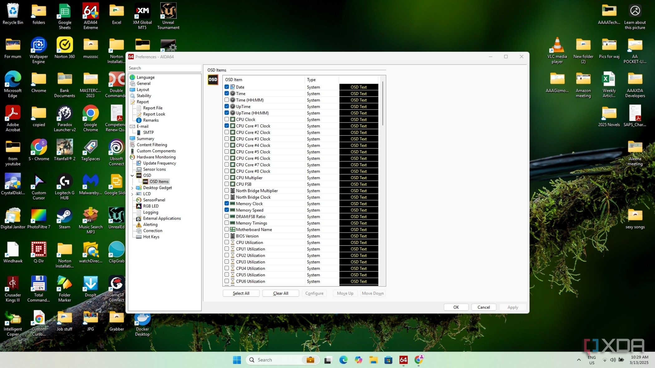Click the OSD Text swatch for UpTime
Viewport: 655px width, 368px height.
click(358, 107)
